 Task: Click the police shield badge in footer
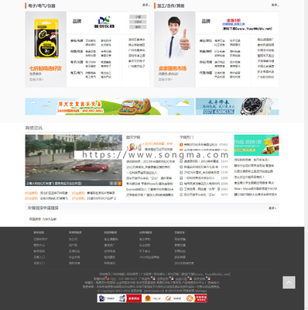pos(102,298)
